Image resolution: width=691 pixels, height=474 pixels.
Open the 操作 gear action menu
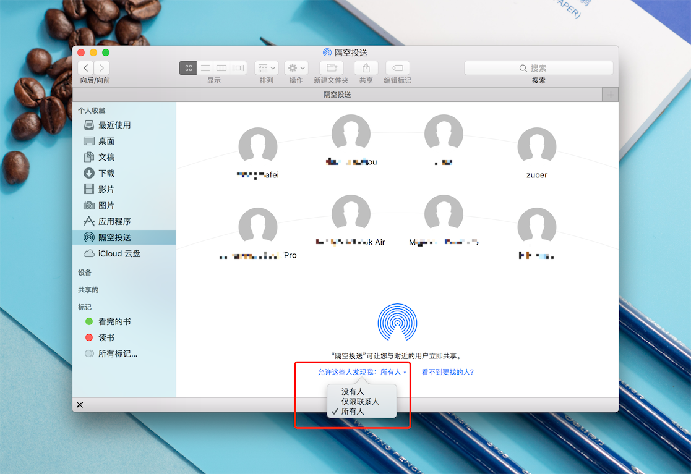point(296,68)
